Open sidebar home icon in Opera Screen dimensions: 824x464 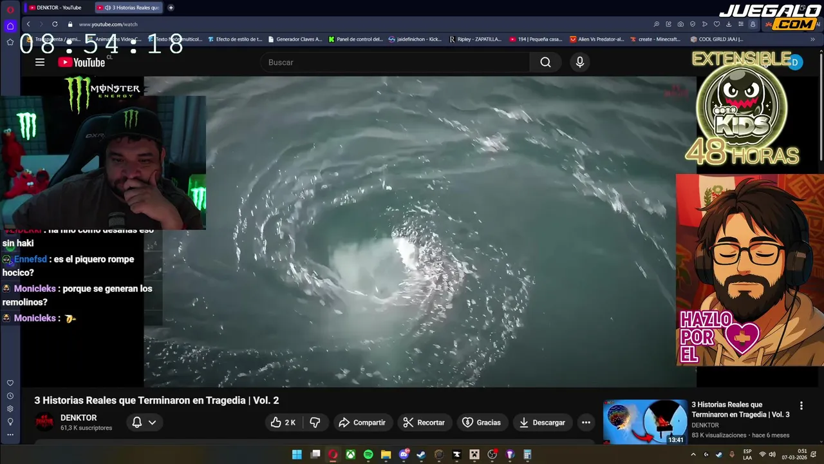10,26
